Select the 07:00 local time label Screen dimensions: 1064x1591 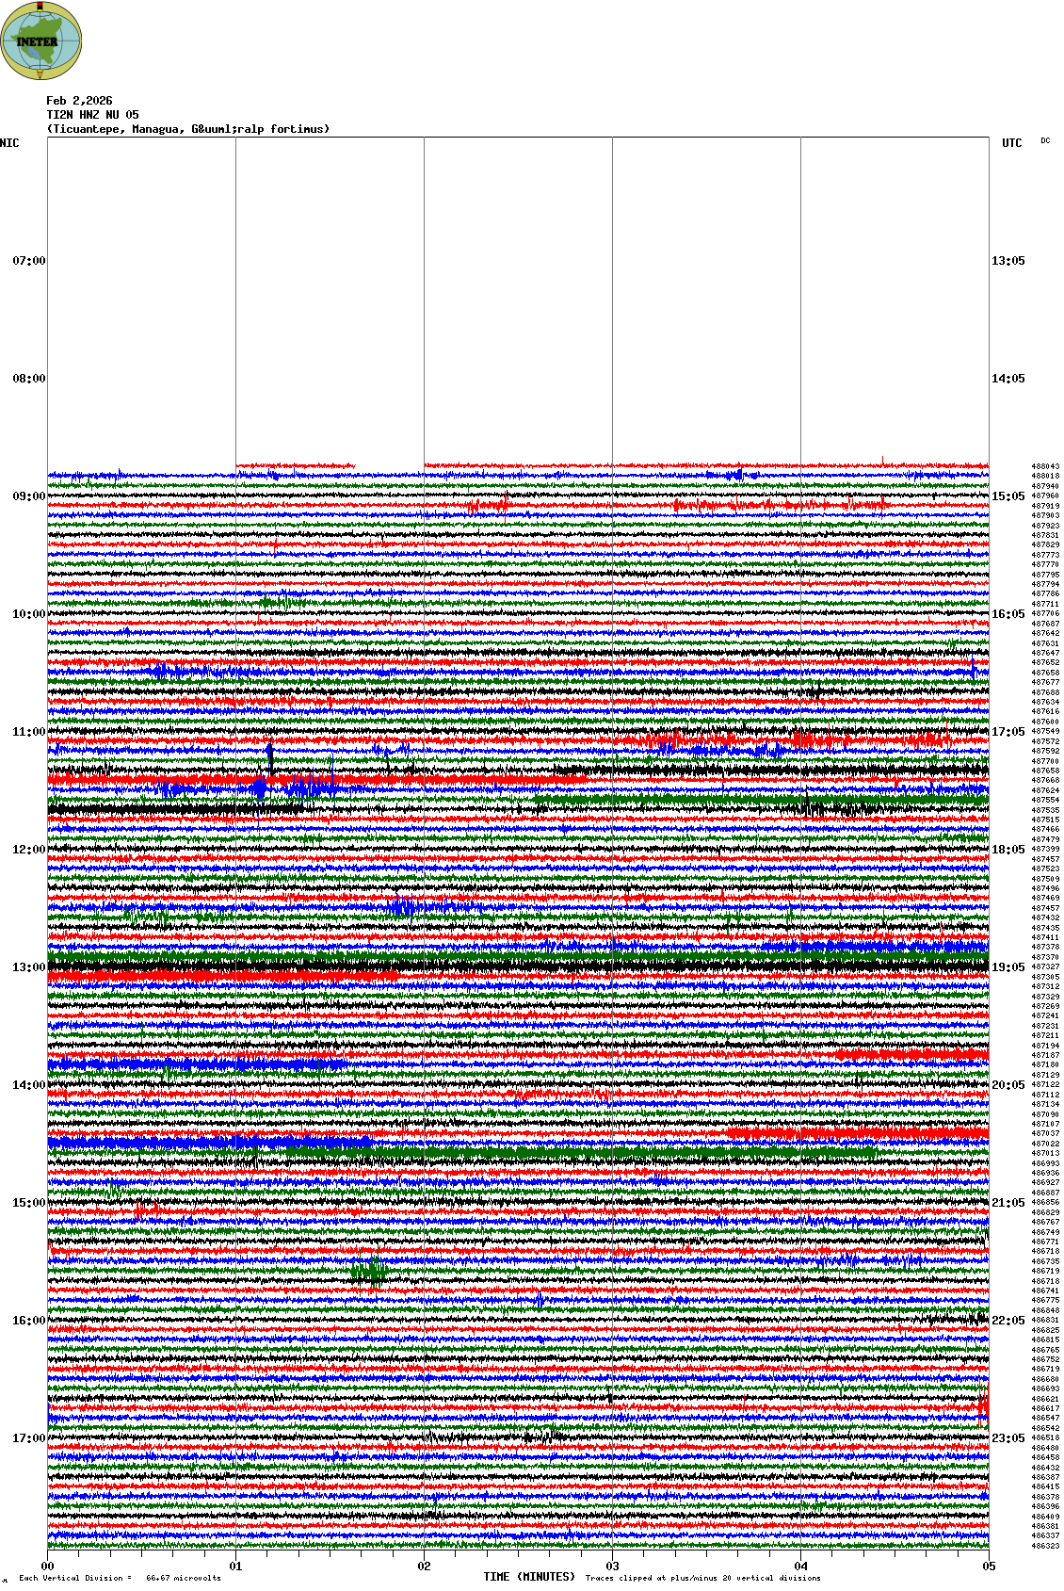pyautogui.click(x=28, y=261)
